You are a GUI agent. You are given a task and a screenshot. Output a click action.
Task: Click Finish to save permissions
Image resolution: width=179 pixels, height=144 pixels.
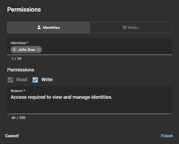(167, 136)
